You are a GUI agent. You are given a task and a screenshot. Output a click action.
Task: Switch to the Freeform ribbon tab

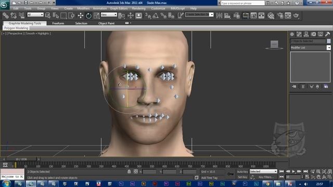coord(58,23)
